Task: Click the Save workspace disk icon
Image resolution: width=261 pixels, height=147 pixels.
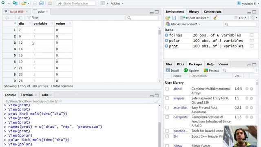Action: click(174, 18)
